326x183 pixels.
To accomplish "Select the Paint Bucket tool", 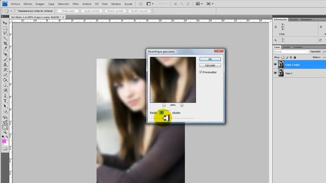I will tap(5, 80).
